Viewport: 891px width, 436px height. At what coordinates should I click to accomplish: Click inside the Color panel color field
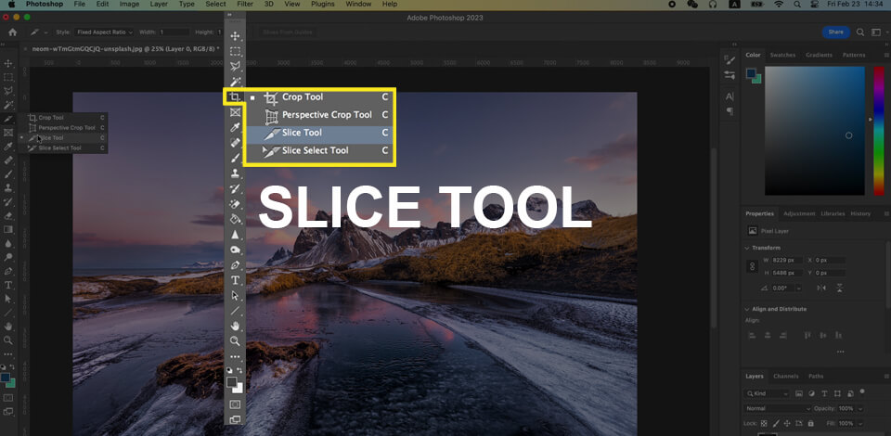(815, 131)
